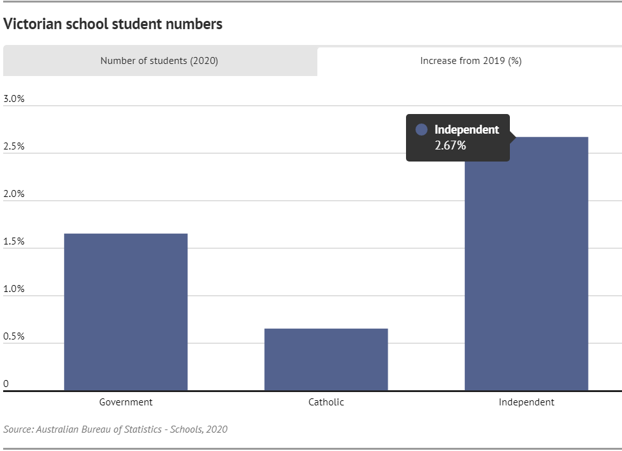622x451 pixels.
Task: Click the blue dot in the tooltip
Action: (x=421, y=130)
